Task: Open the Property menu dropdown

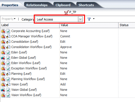Action: 9,19
